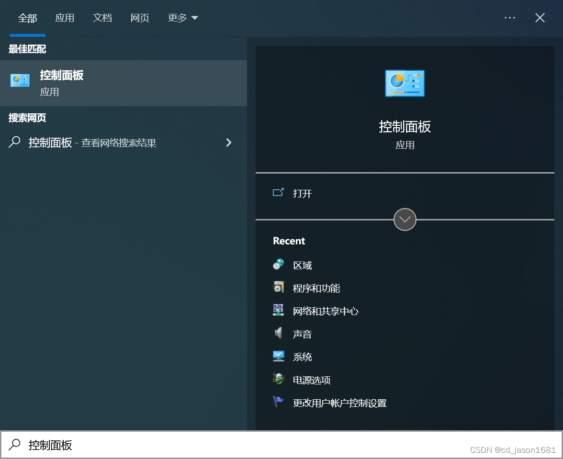Expand web result with right arrow chevron
563x459 pixels.
pyautogui.click(x=229, y=142)
